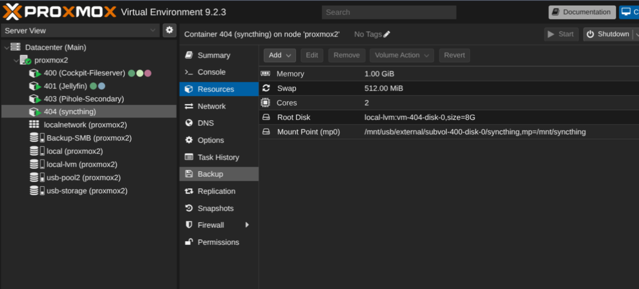Click the blue tag dot on Jellyfin
The image size is (639, 289).
(102, 86)
